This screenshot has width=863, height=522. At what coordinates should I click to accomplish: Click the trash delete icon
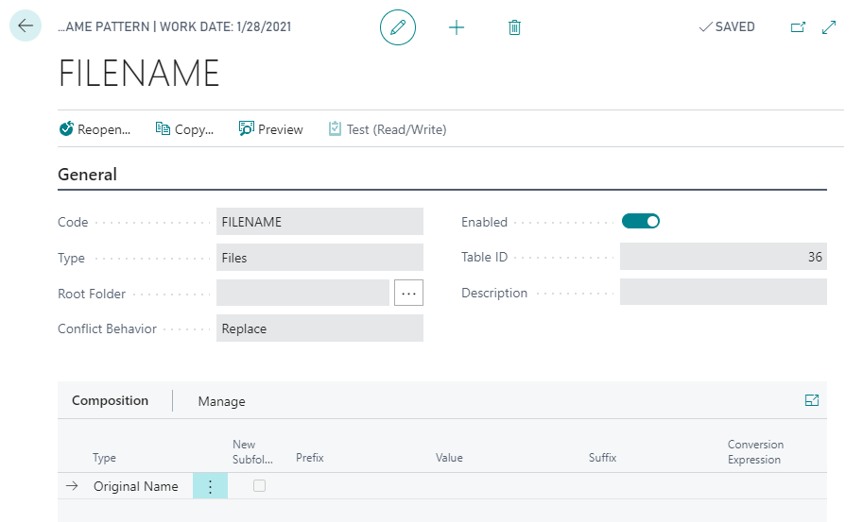[x=514, y=27]
